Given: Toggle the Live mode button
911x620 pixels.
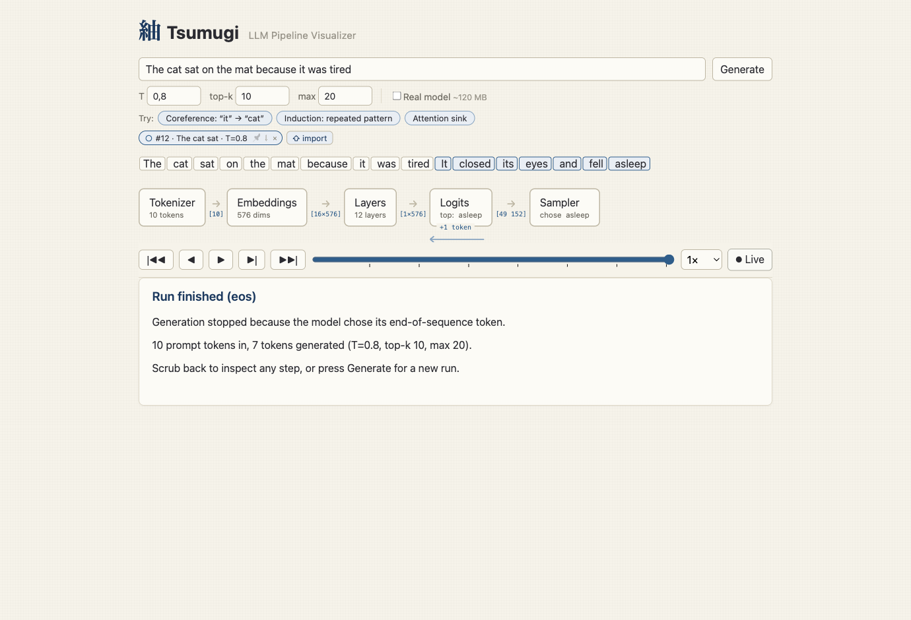Looking at the screenshot, I should coord(749,260).
